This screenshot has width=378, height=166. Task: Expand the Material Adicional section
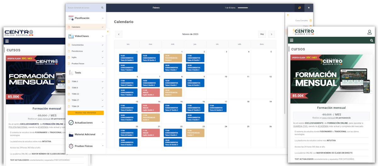tap(103, 134)
